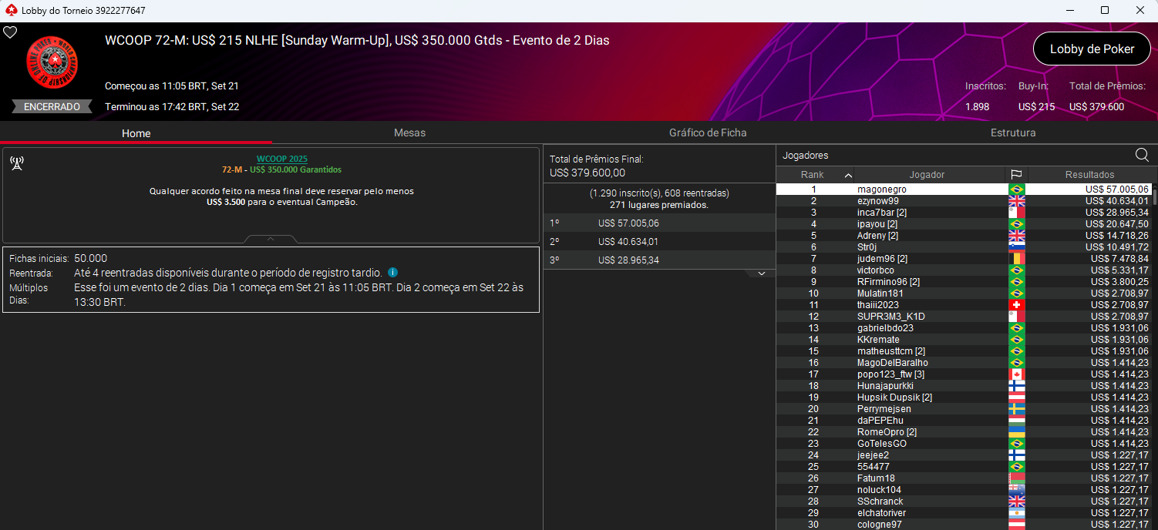Image resolution: width=1158 pixels, height=530 pixels.
Task: Select player elchatoriver
Action: tap(964, 513)
